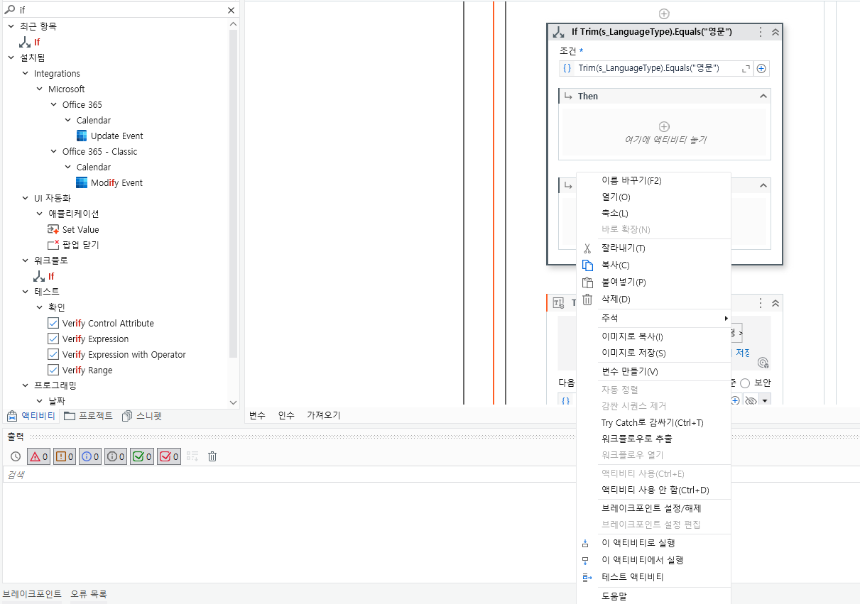Click the curly braces icon in Type Into field
This screenshot has width=860, height=604.
(x=566, y=400)
